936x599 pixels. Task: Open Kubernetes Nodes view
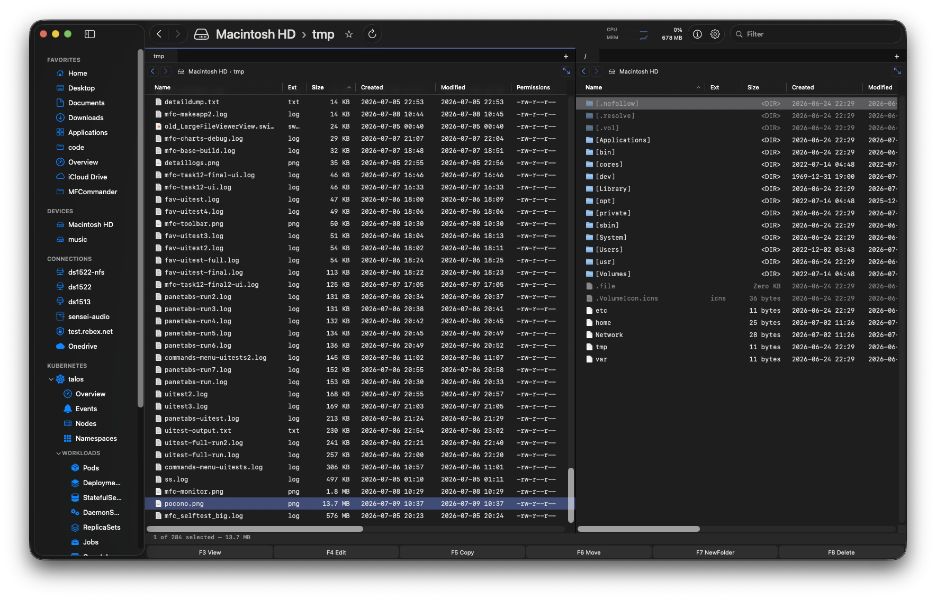tap(86, 423)
